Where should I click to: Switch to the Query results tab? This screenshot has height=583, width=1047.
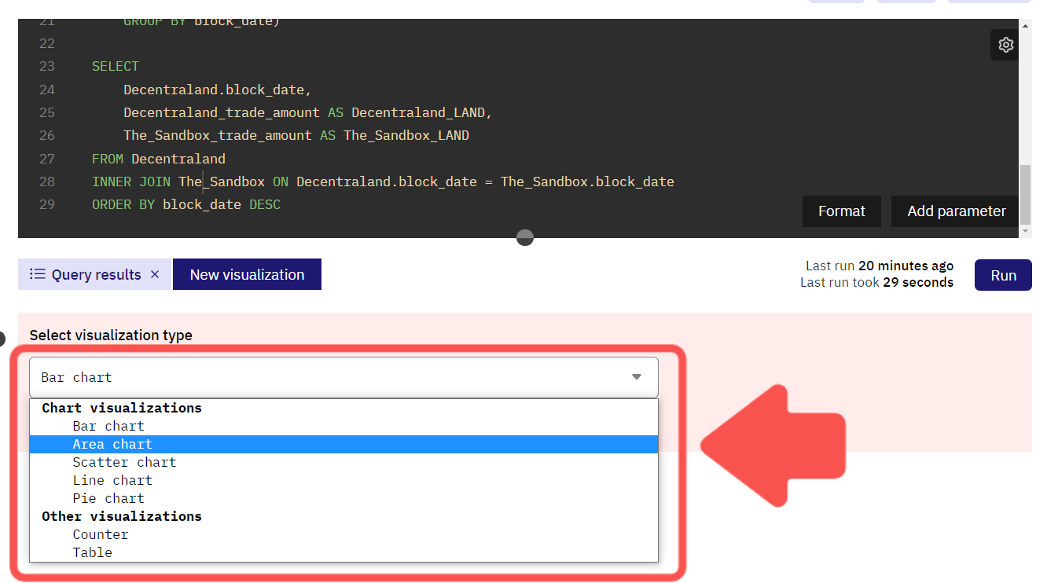[94, 273]
